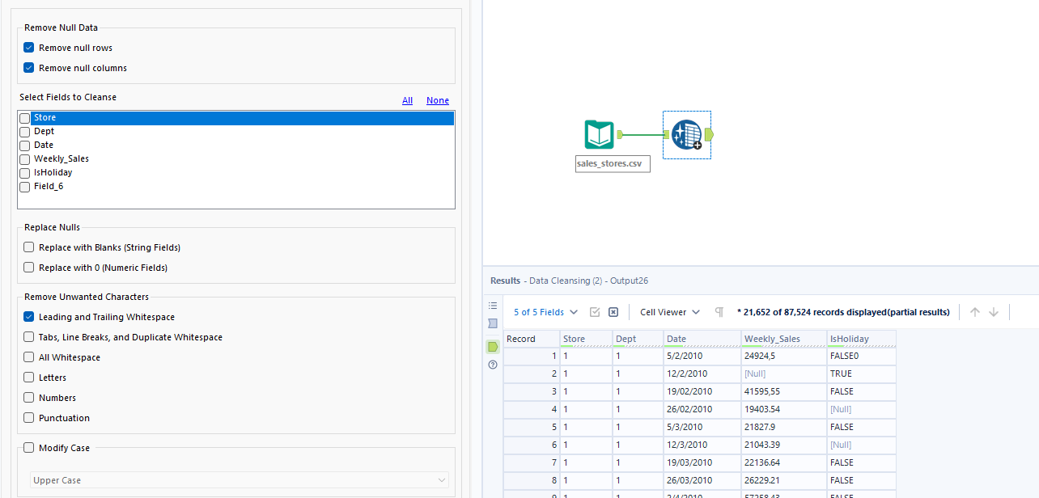The image size is (1039, 498).
Task: Click the up navigation arrow in Results
Action: click(975, 311)
